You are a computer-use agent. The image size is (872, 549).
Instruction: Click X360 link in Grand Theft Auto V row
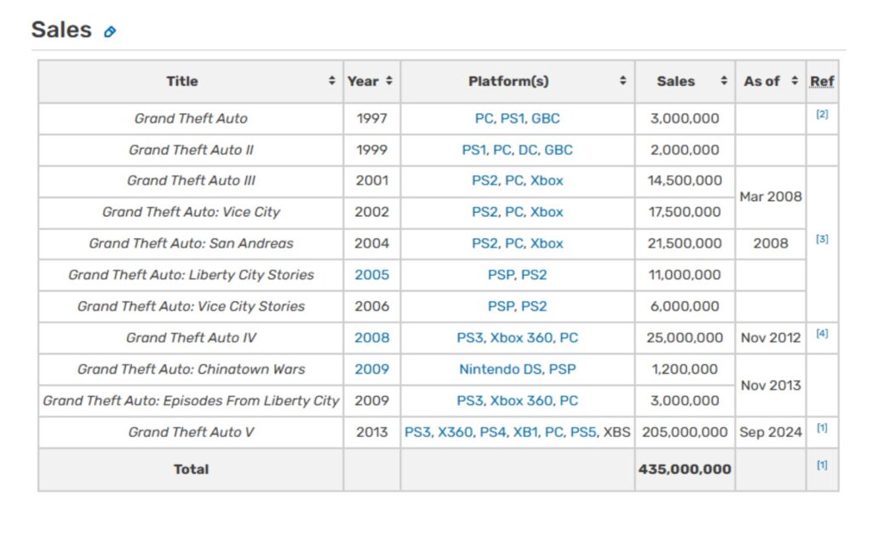point(455,432)
